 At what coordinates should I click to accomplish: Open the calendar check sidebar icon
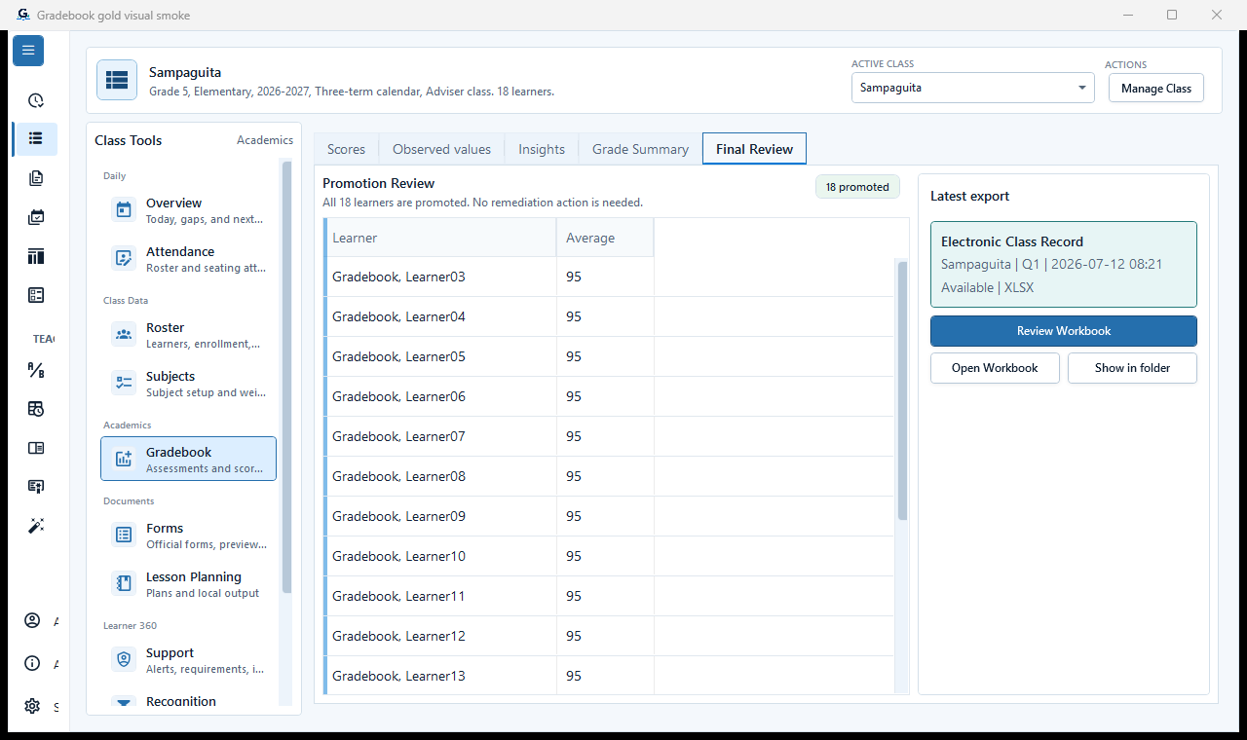pyautogui.click(x=36, y=217)
